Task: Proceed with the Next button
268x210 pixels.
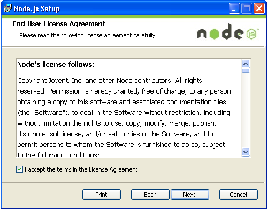Action: pyautogui.click(x=190, y=195)
